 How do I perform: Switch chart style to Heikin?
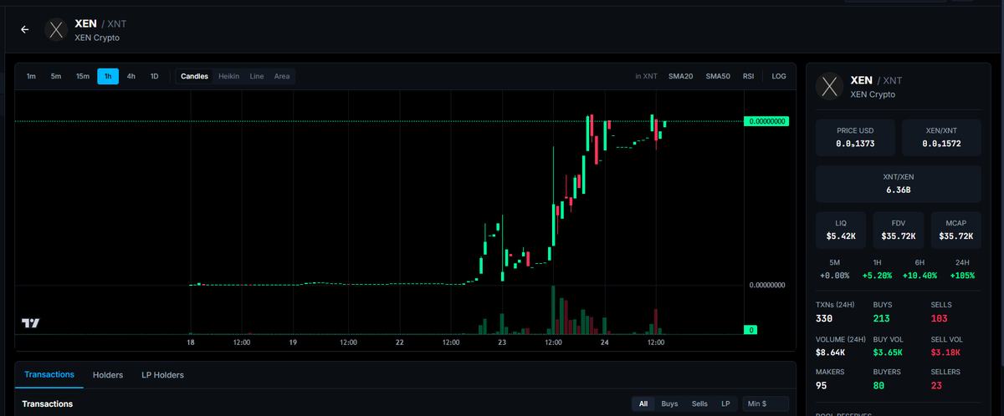click(x=229, y=76)
